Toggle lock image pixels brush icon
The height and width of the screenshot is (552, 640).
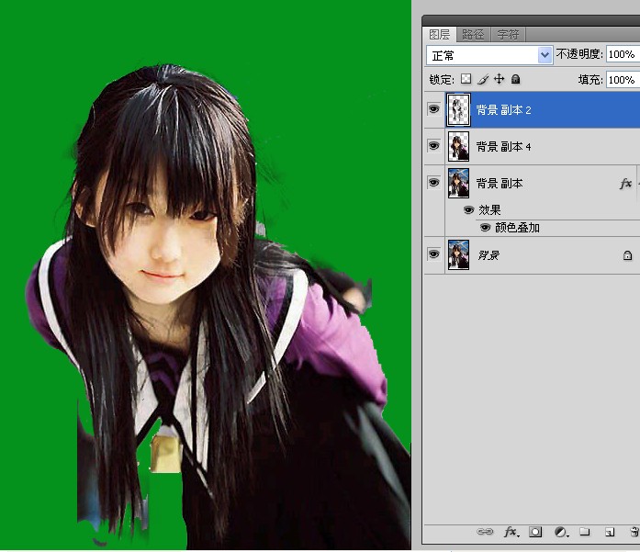pos(483,79)
